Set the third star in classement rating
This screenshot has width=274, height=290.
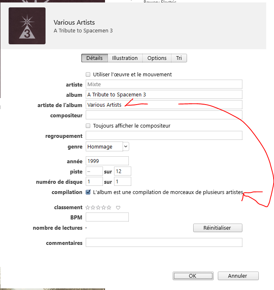(x=98, y=208)
